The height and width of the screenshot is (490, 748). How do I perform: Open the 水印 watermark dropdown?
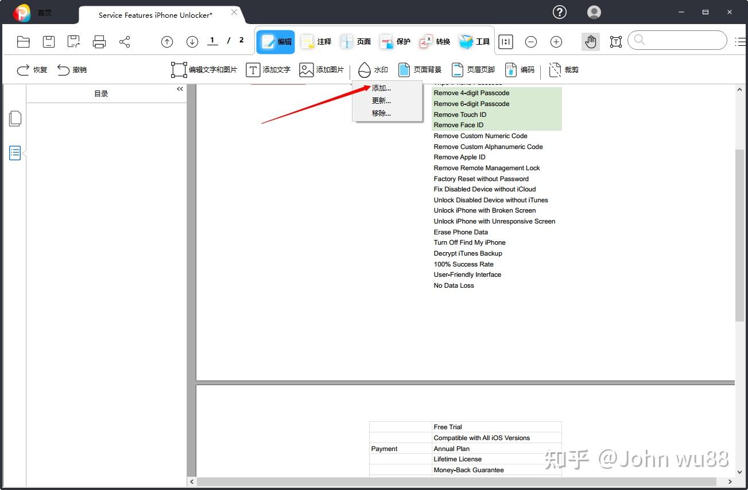373,69
